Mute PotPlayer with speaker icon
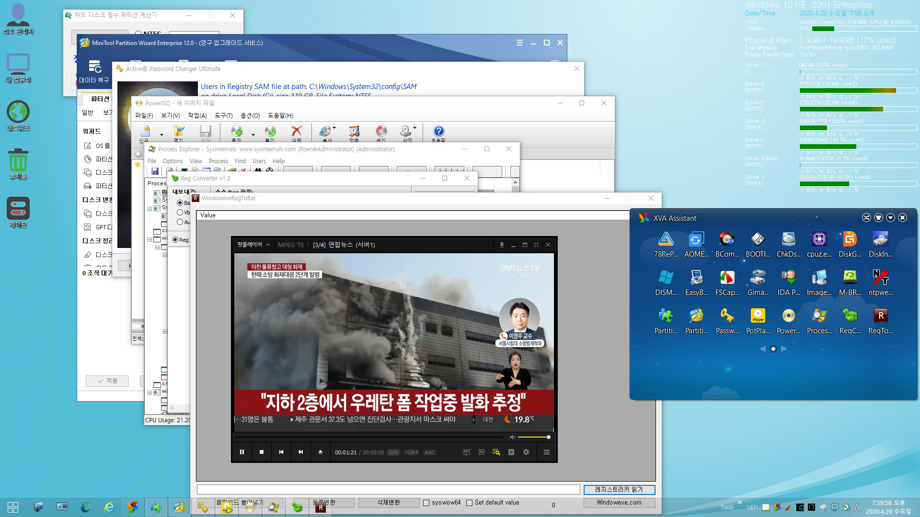Image resolution: width=920 pixels, height=517 pixels. 512,437
